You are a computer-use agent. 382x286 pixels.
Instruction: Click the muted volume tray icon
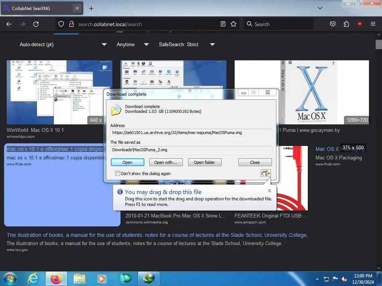coord(344,279)
